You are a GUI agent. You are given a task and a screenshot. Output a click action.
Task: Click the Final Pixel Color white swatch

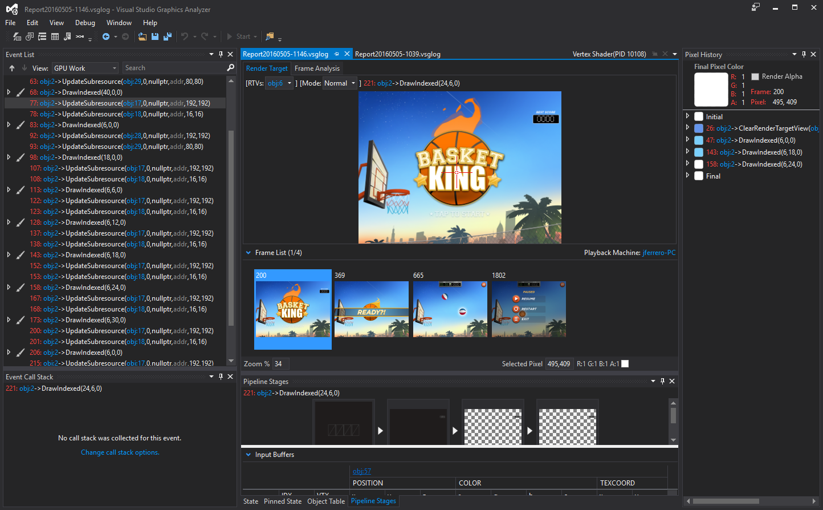(x=711, y=89)
